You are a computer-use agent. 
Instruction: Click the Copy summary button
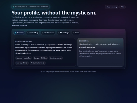[112, 7]
